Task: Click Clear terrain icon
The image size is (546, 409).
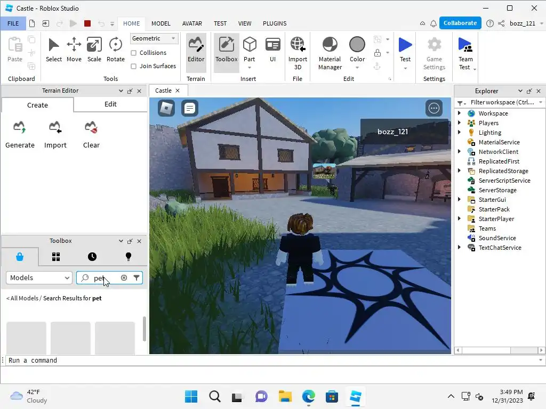Action: pos(91,135)
